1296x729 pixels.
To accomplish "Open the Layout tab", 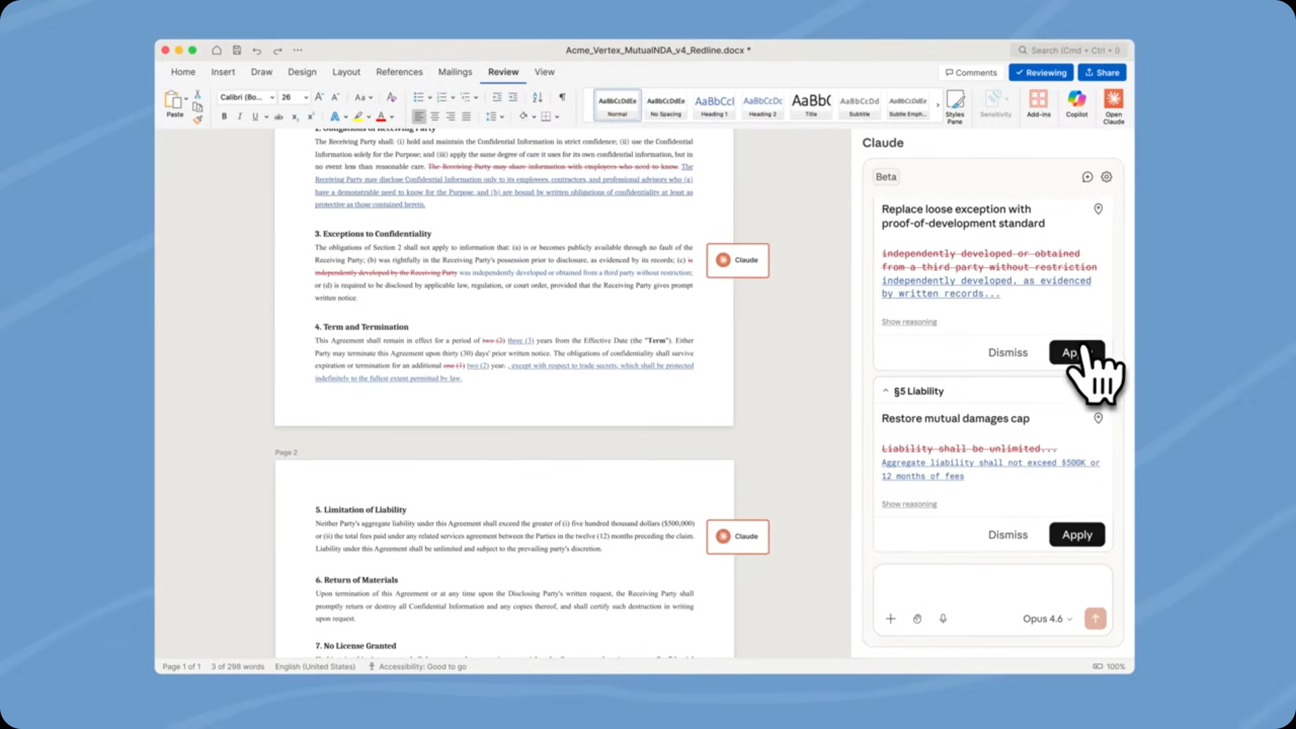I will click(x=346, y=72).
